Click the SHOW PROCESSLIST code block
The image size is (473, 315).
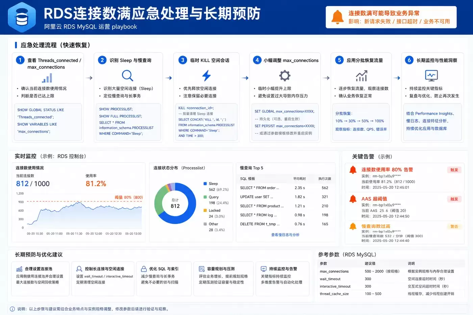click(128, 121)
